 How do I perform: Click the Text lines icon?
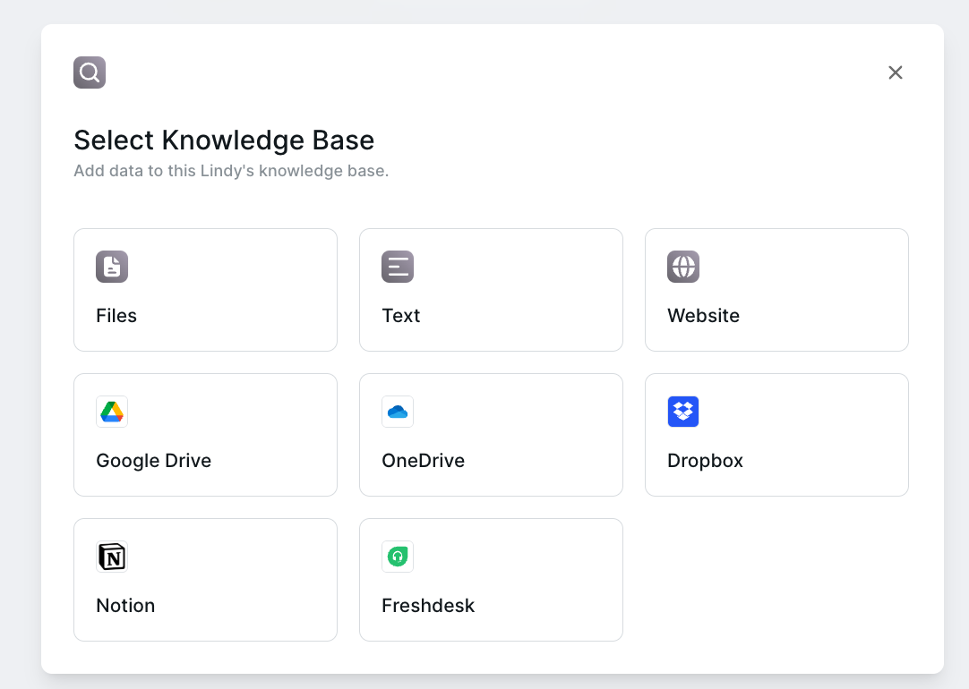point(398,267)
